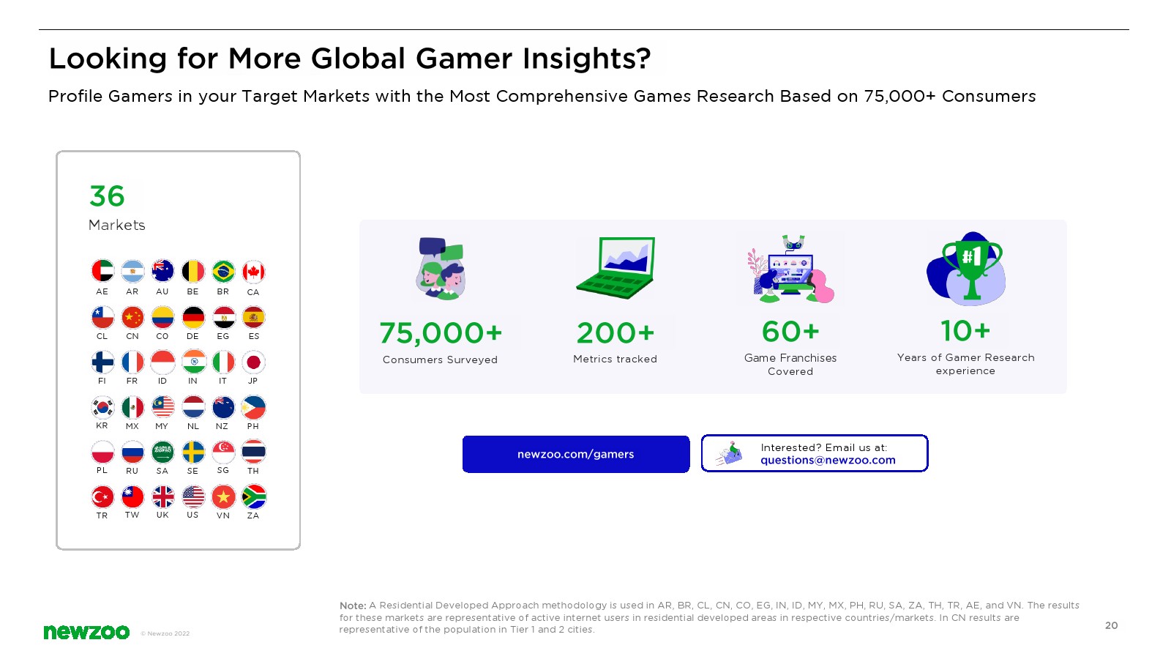
Task: Click the slide title about Gamer Insights
Action: [x=349, y=59]
